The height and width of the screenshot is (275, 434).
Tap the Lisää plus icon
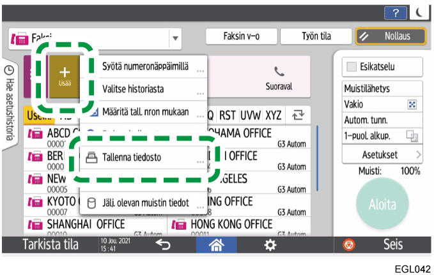61,75
